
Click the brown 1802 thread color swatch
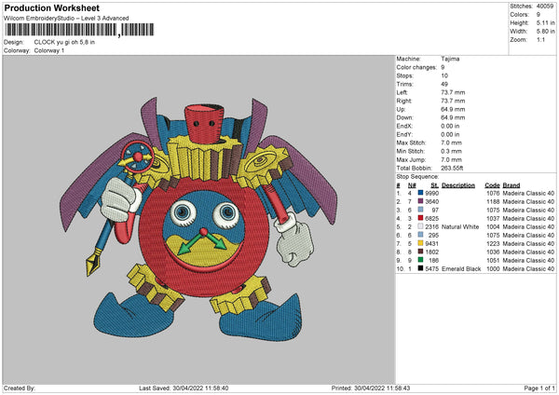tap(420, 252)
